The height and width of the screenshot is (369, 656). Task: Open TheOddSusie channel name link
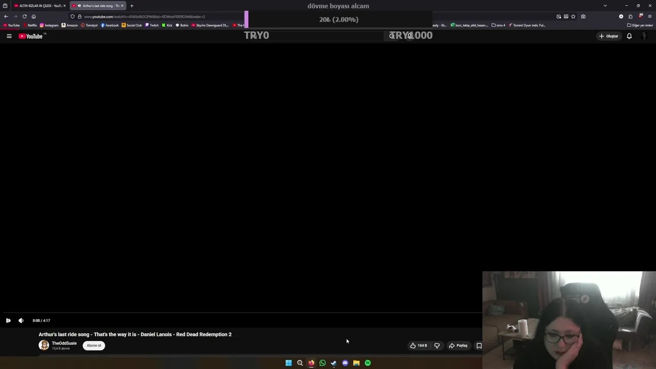point(64,343)
